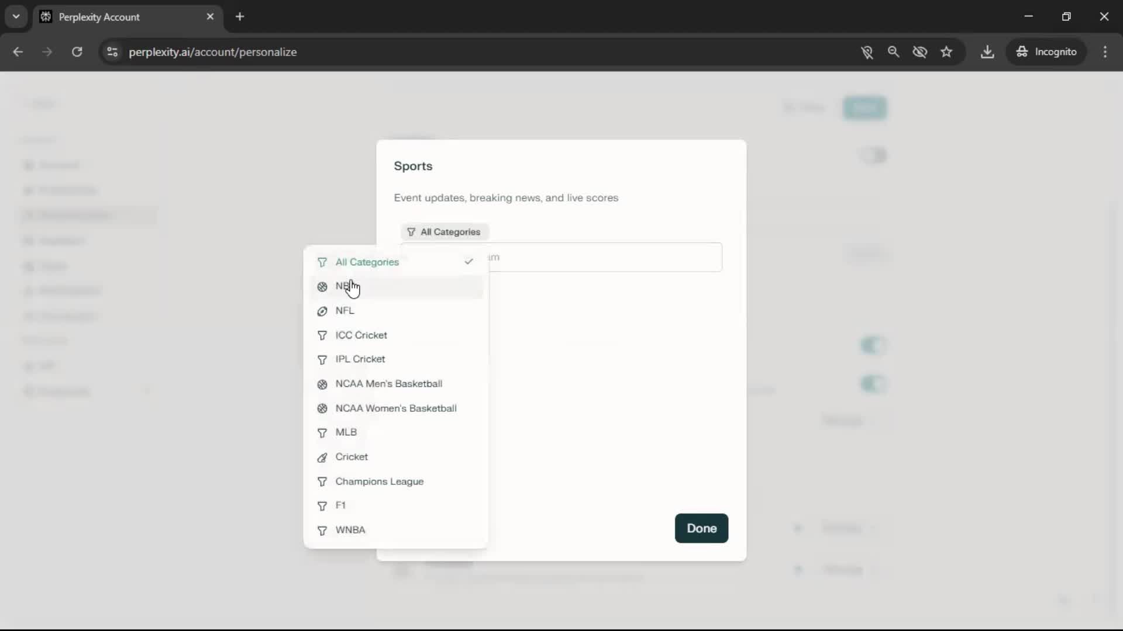Toggle the blurred switch at modal's top right

tap(873, 155)
